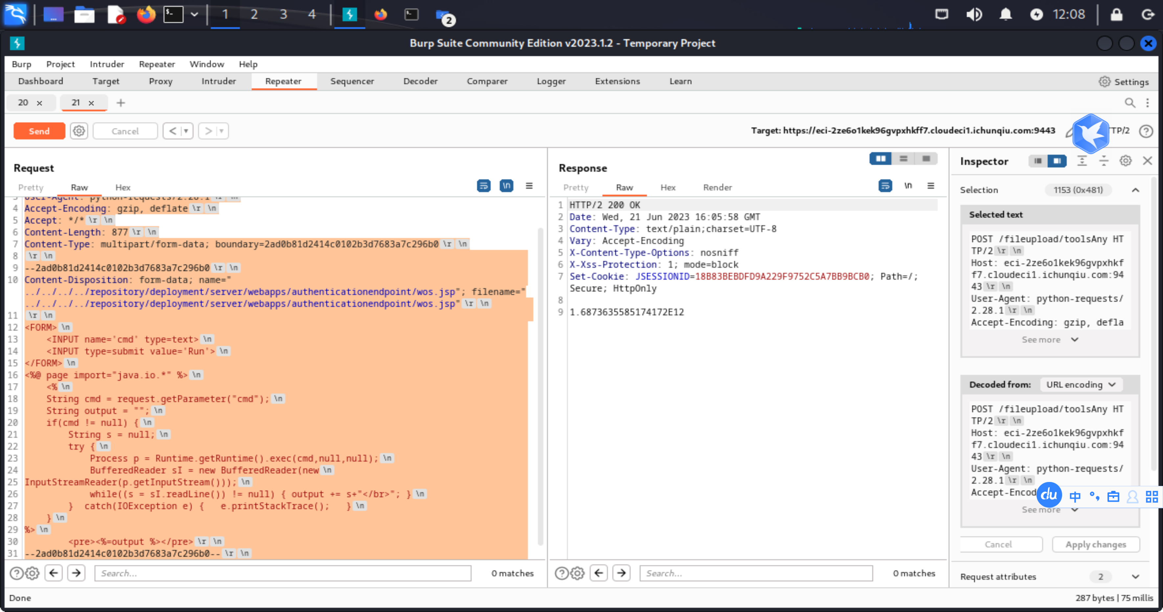Viewport: 1163px width, 612px height.
Task: Select side-by-side request/response layout
Action: [880, 158]
